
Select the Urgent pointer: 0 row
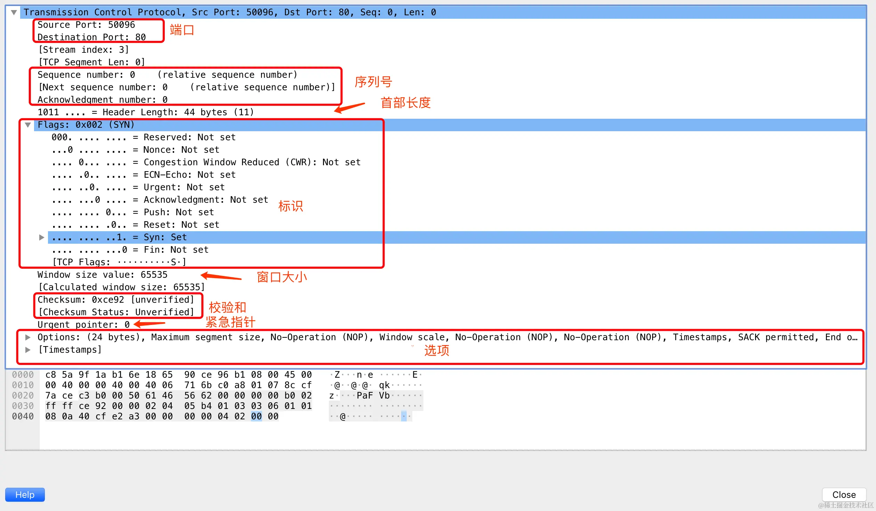(83, 325)
